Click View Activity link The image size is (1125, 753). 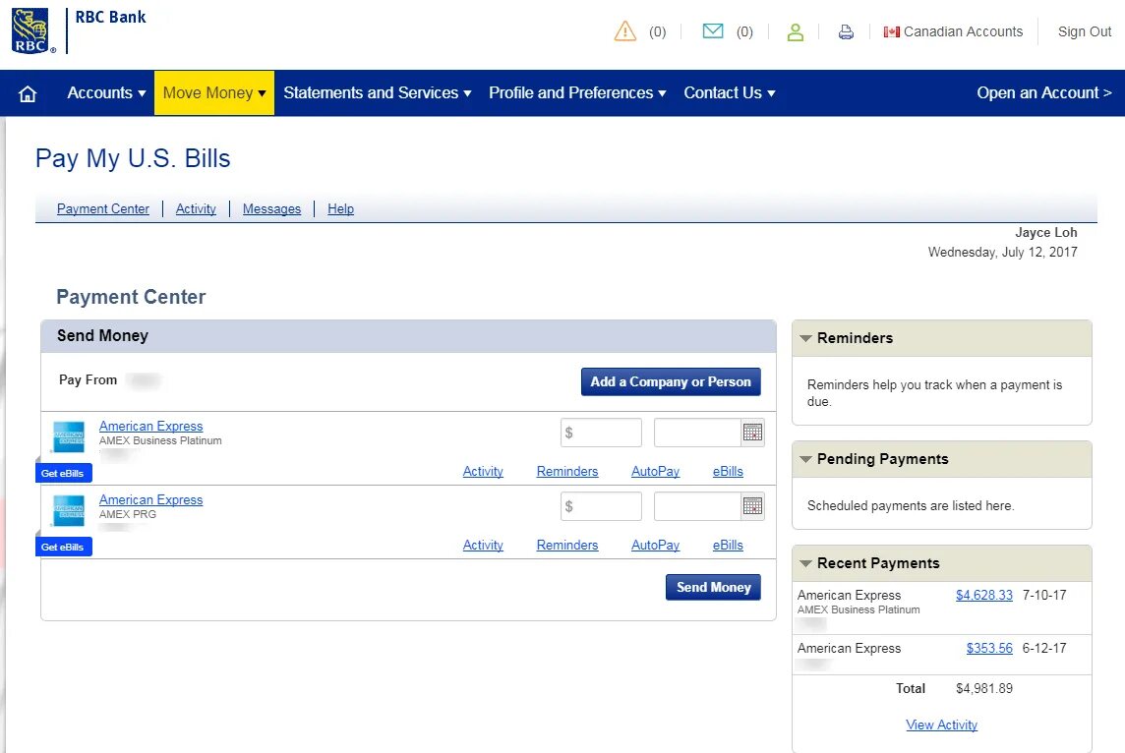click(941, 725)
